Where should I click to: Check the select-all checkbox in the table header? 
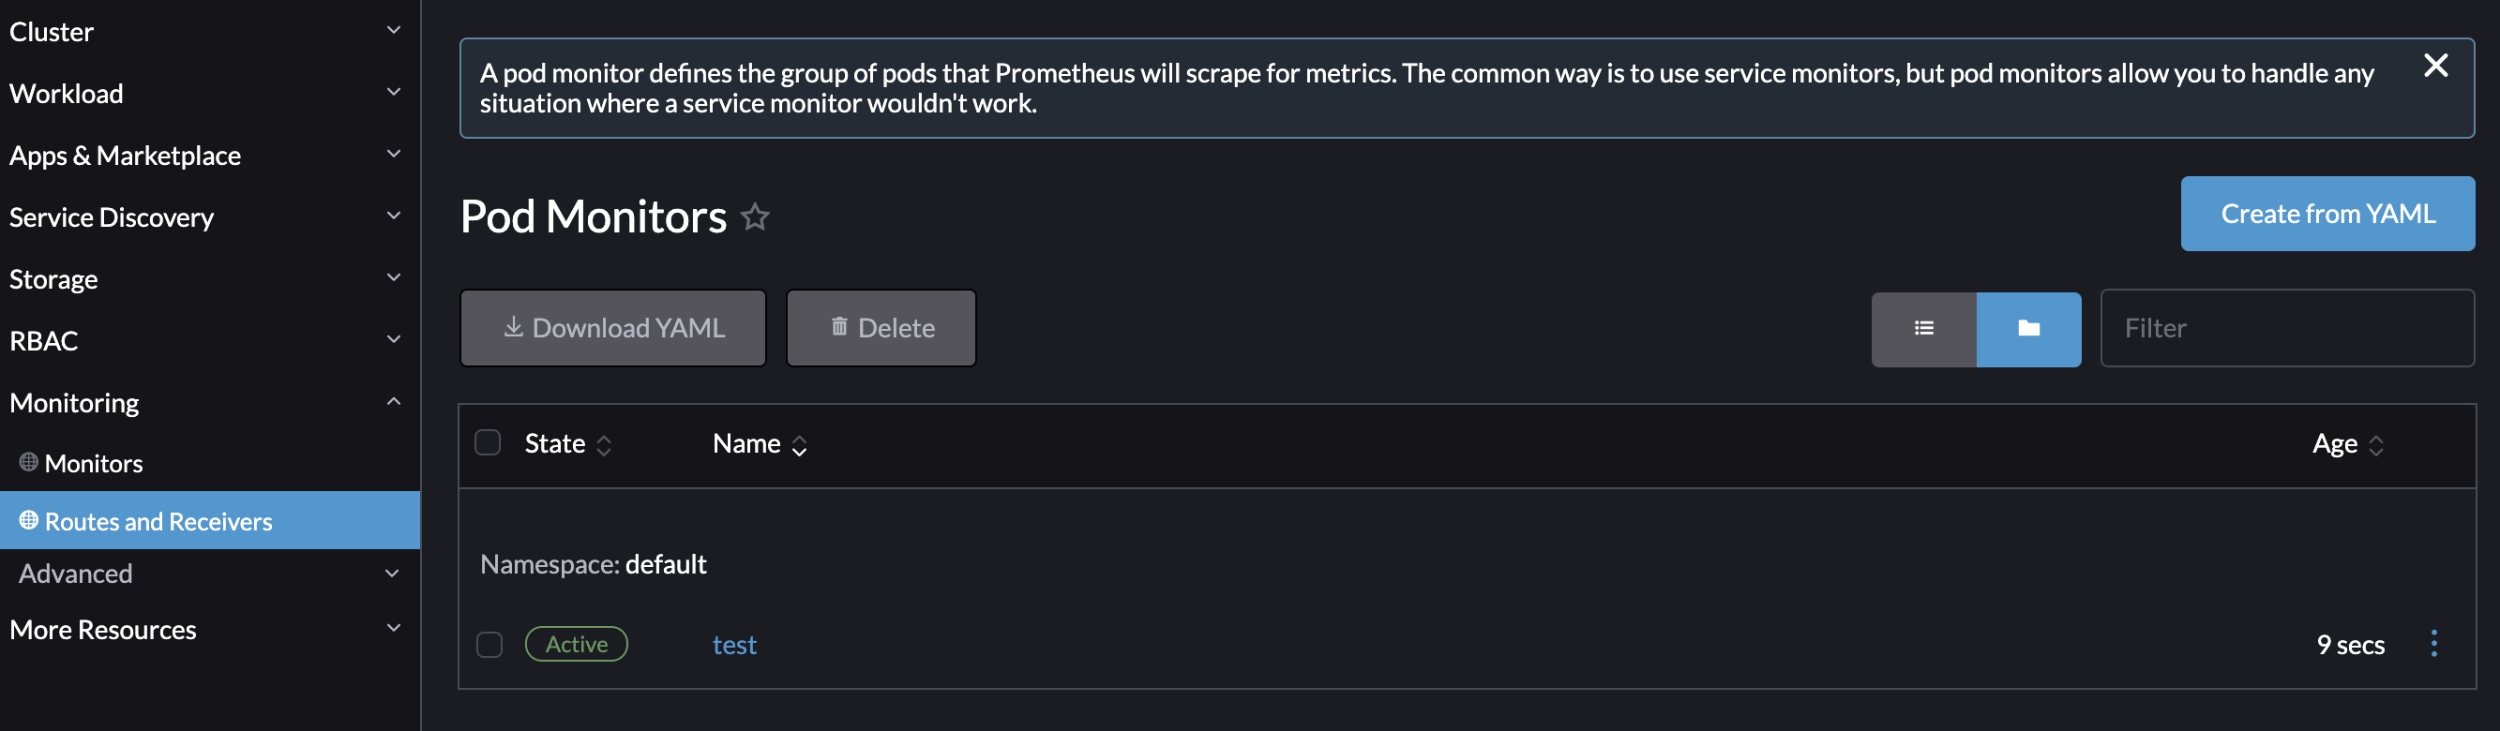point(489,441)
